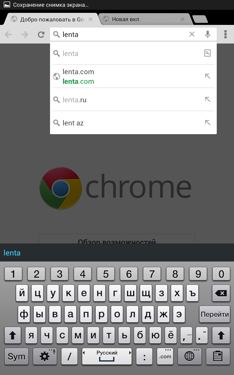
Task: Open Chrome's three-dot overflow menu
Action: [x=226, y=34]
